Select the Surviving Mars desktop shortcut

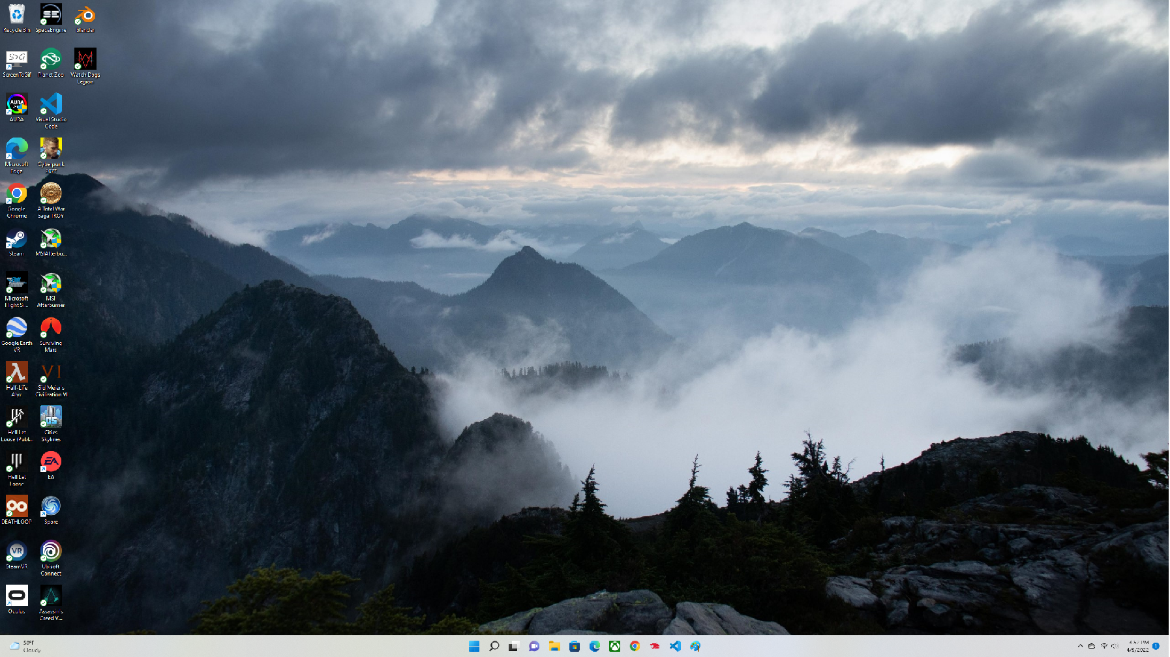coord(51,335)
